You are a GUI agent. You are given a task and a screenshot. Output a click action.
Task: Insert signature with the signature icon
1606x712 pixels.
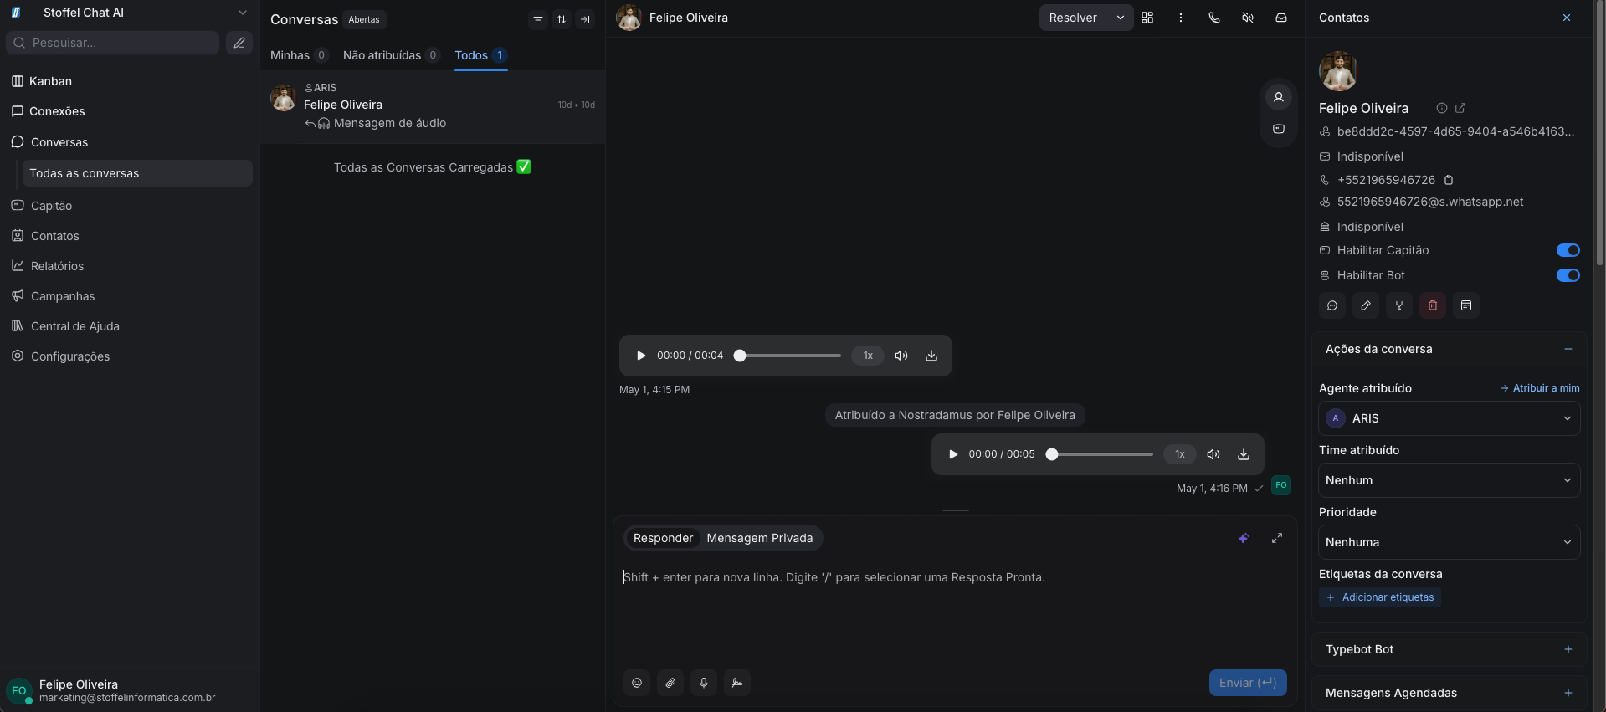pos(737,683)
